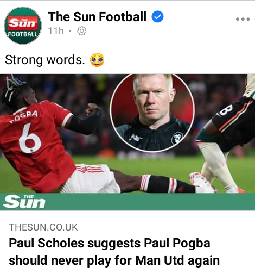Open the THESUN.CO.UK source link

tap(43, 227)
